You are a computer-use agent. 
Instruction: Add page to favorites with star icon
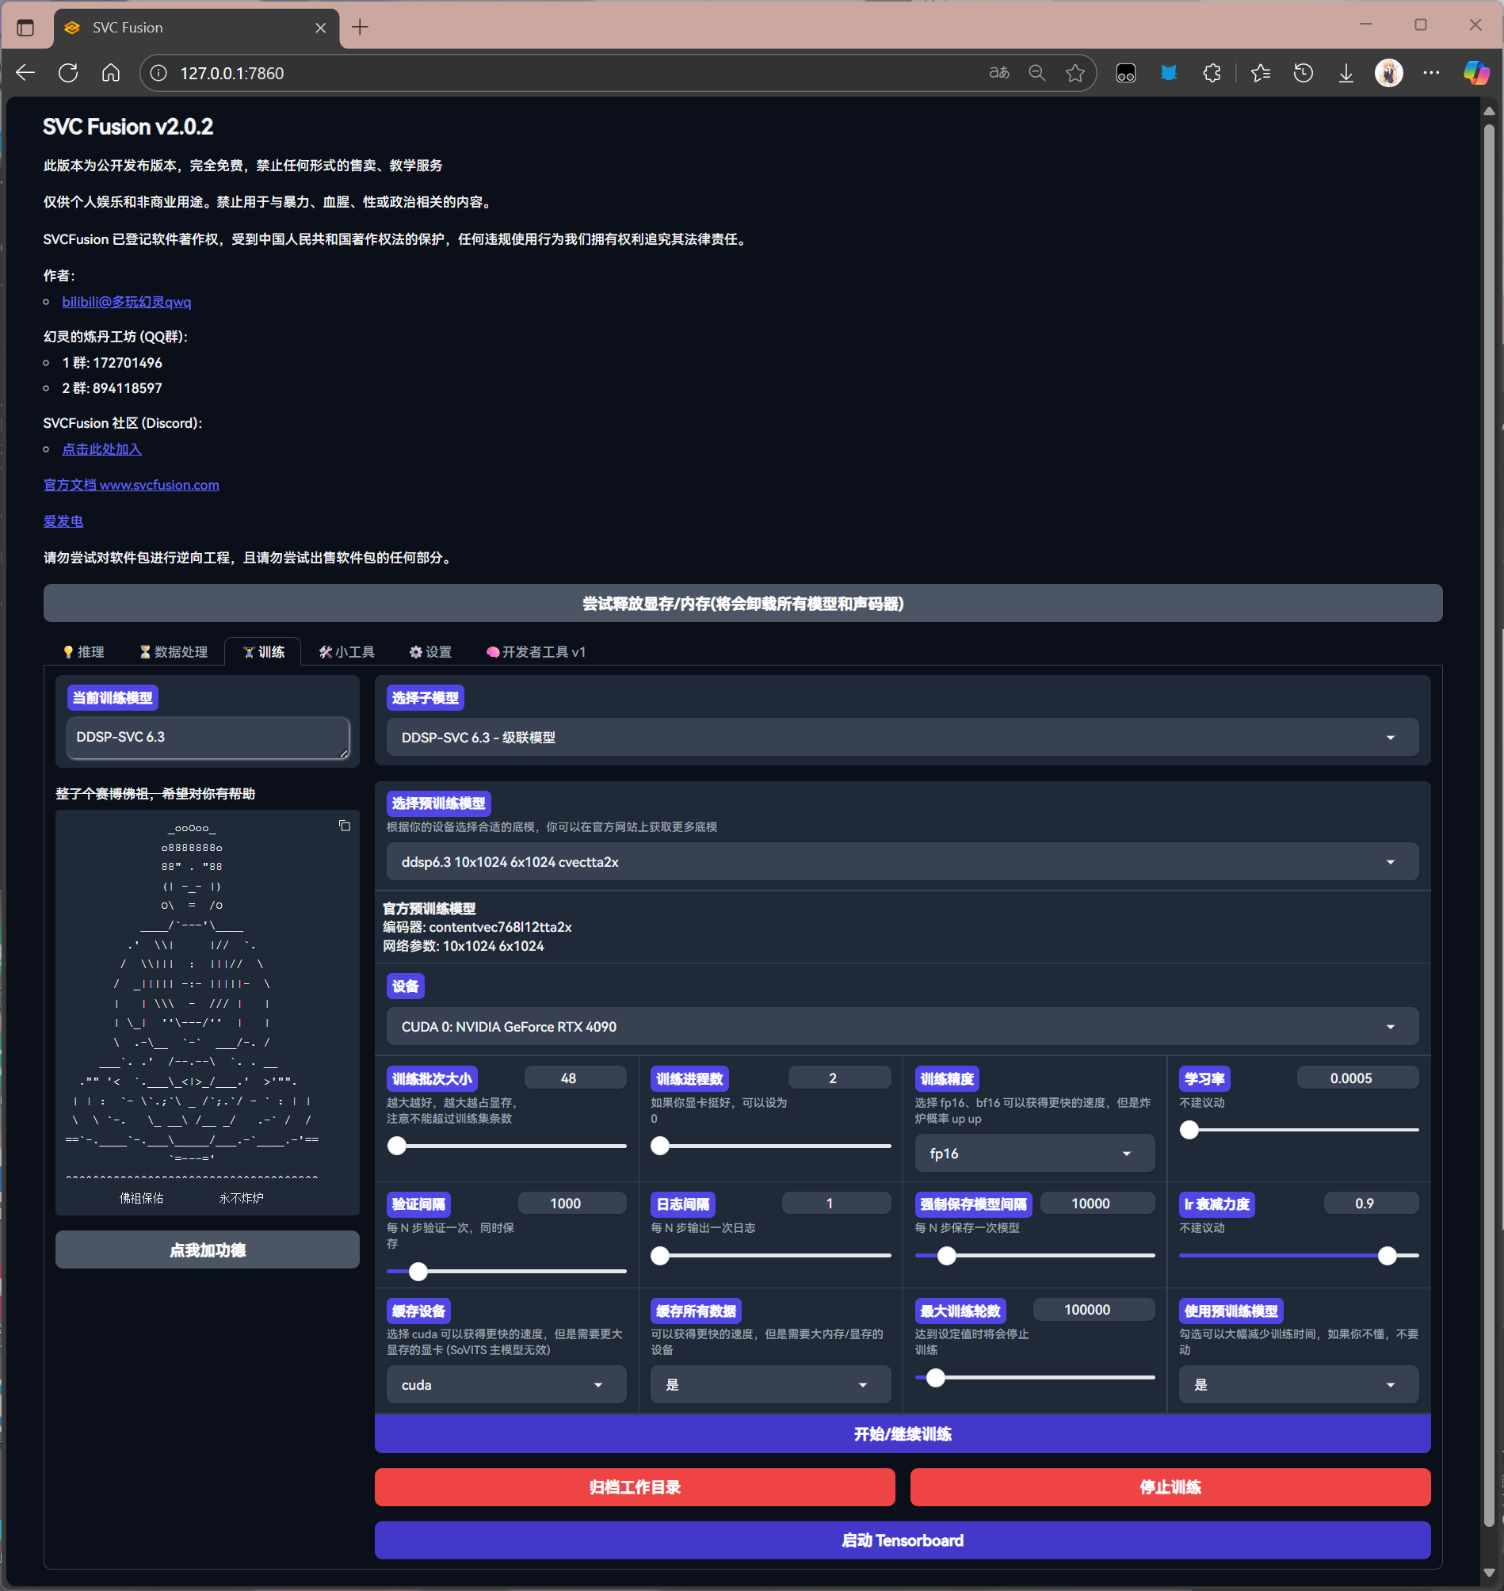[1075, 73]
